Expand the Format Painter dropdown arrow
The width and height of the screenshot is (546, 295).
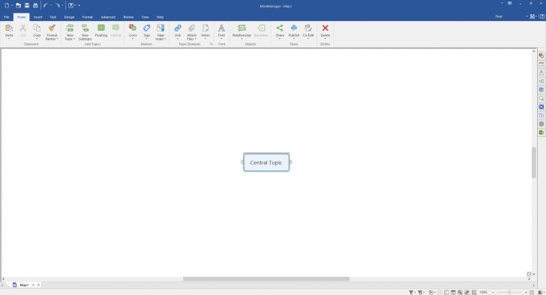click(57, 39)
